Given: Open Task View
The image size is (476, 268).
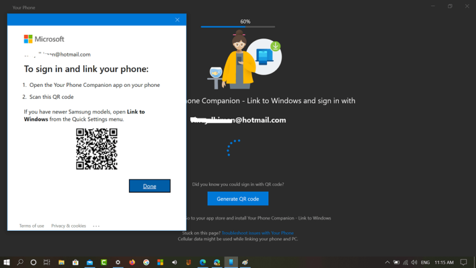Looking at the screenshot, I should point(46,262).
